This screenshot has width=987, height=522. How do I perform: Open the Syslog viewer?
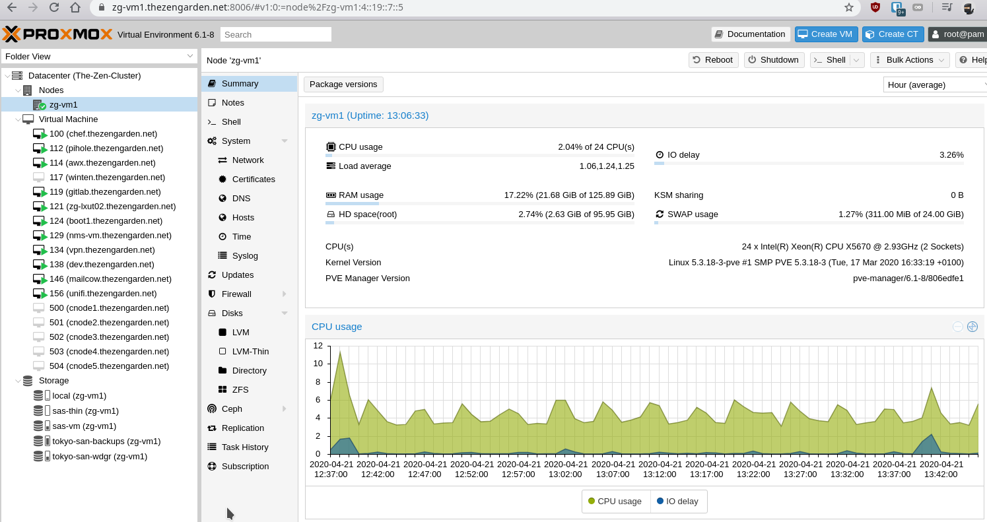point(249,255)
